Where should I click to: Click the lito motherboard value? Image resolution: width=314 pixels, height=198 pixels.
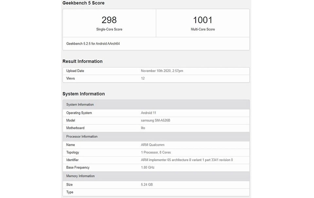143,128
